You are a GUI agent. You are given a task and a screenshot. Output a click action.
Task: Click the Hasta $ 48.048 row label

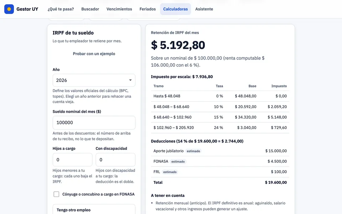click(167, 96)
